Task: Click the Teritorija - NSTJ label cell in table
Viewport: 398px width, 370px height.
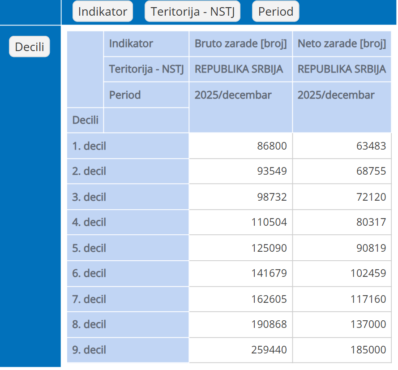Action: pyautogui.click(x=146, y=69)
